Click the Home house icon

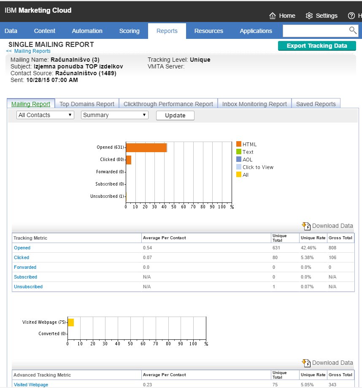(273, 16)
